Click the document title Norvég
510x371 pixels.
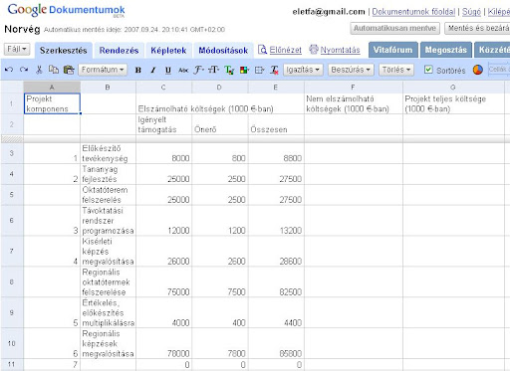coord(22,29)
